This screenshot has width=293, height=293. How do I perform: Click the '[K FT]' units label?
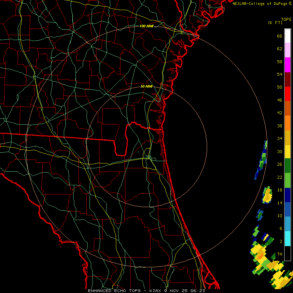[x=275, y=23]
